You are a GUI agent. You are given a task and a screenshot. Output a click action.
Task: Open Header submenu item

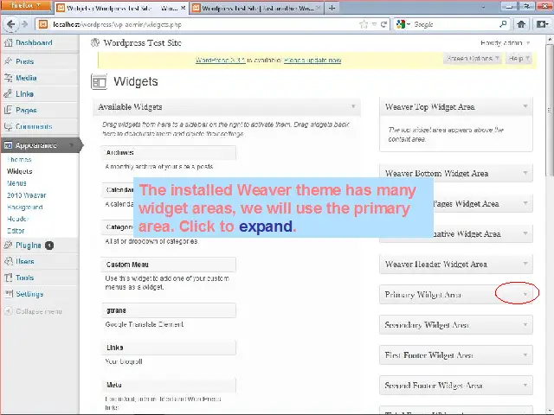(x=17, y=219)
